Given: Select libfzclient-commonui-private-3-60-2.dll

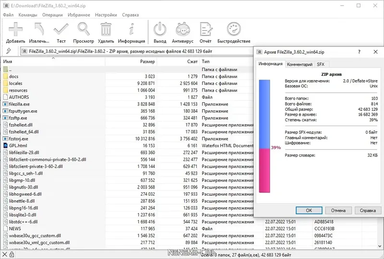Looking at the screenshot, I should (x=48, y=159).
